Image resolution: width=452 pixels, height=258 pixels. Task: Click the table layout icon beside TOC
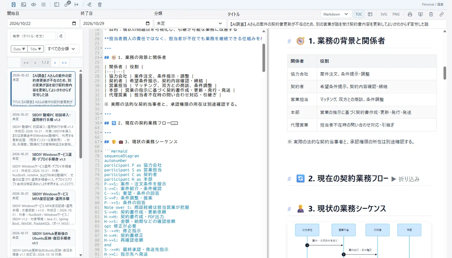(370, 14)
